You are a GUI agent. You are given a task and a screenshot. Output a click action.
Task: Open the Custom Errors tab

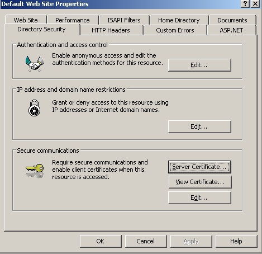tap(175, 30)
